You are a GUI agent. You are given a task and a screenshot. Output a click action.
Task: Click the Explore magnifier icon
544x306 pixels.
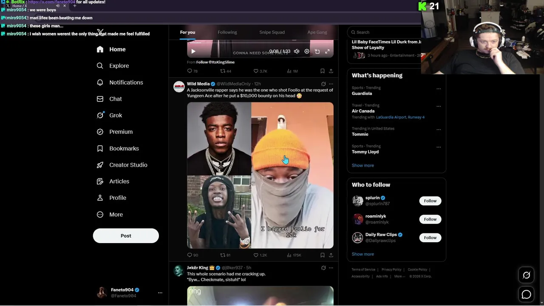tap(100, 66)
